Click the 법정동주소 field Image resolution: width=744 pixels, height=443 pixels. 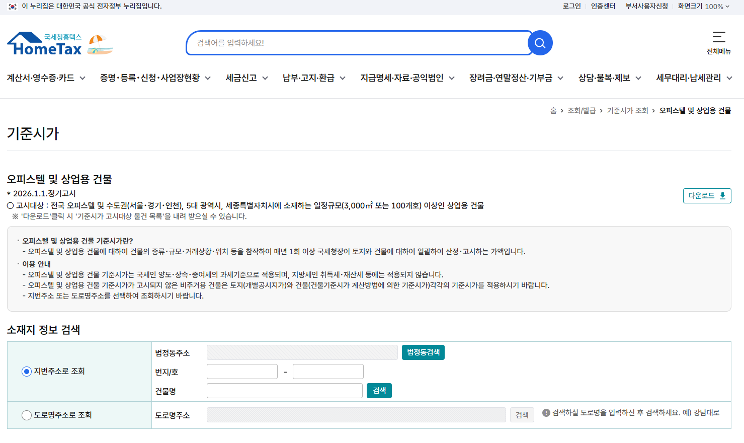pyautogui.click(x=302, y=352)
